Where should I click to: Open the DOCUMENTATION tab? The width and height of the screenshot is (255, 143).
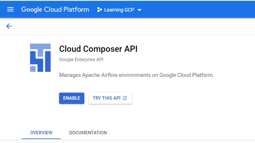tap(88, 133)
